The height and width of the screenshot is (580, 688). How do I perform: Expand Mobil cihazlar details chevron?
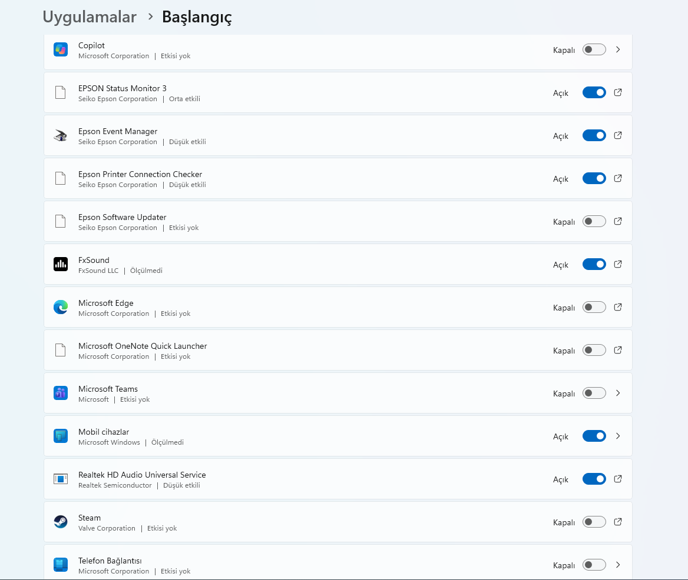pos(618,436)
